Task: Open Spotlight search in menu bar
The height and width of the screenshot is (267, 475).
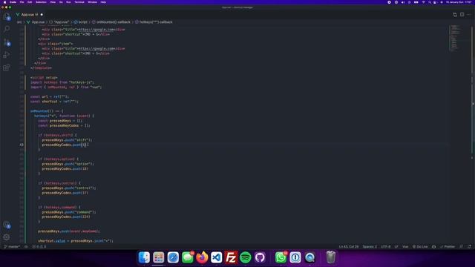Action: (x=430, y=2)
